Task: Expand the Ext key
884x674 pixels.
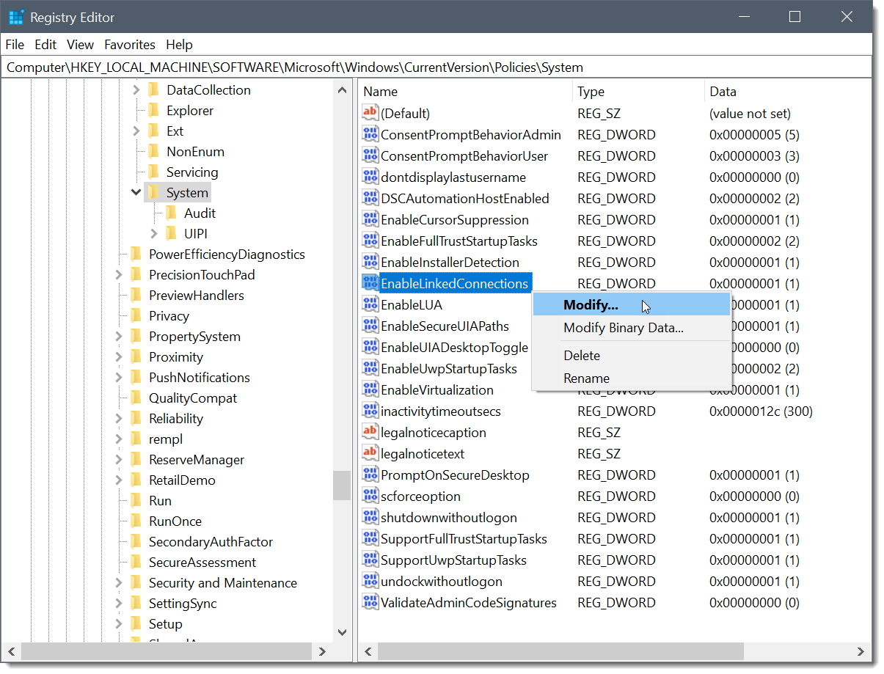Action: (136, 131)
